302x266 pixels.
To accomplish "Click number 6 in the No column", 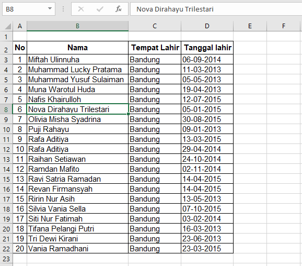I will (20, 109).
